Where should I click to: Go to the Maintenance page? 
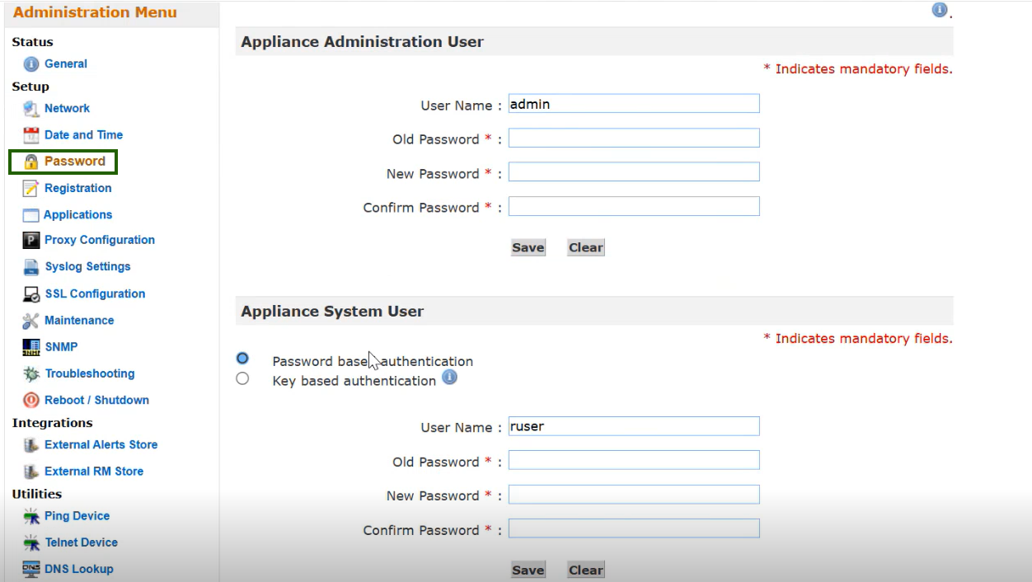pos(79,321)
